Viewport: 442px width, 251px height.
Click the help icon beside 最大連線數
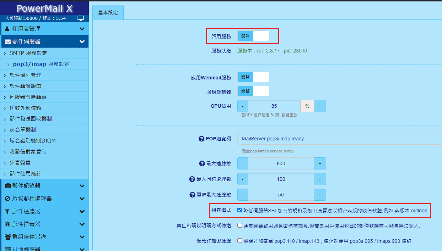tap(202, 164)
